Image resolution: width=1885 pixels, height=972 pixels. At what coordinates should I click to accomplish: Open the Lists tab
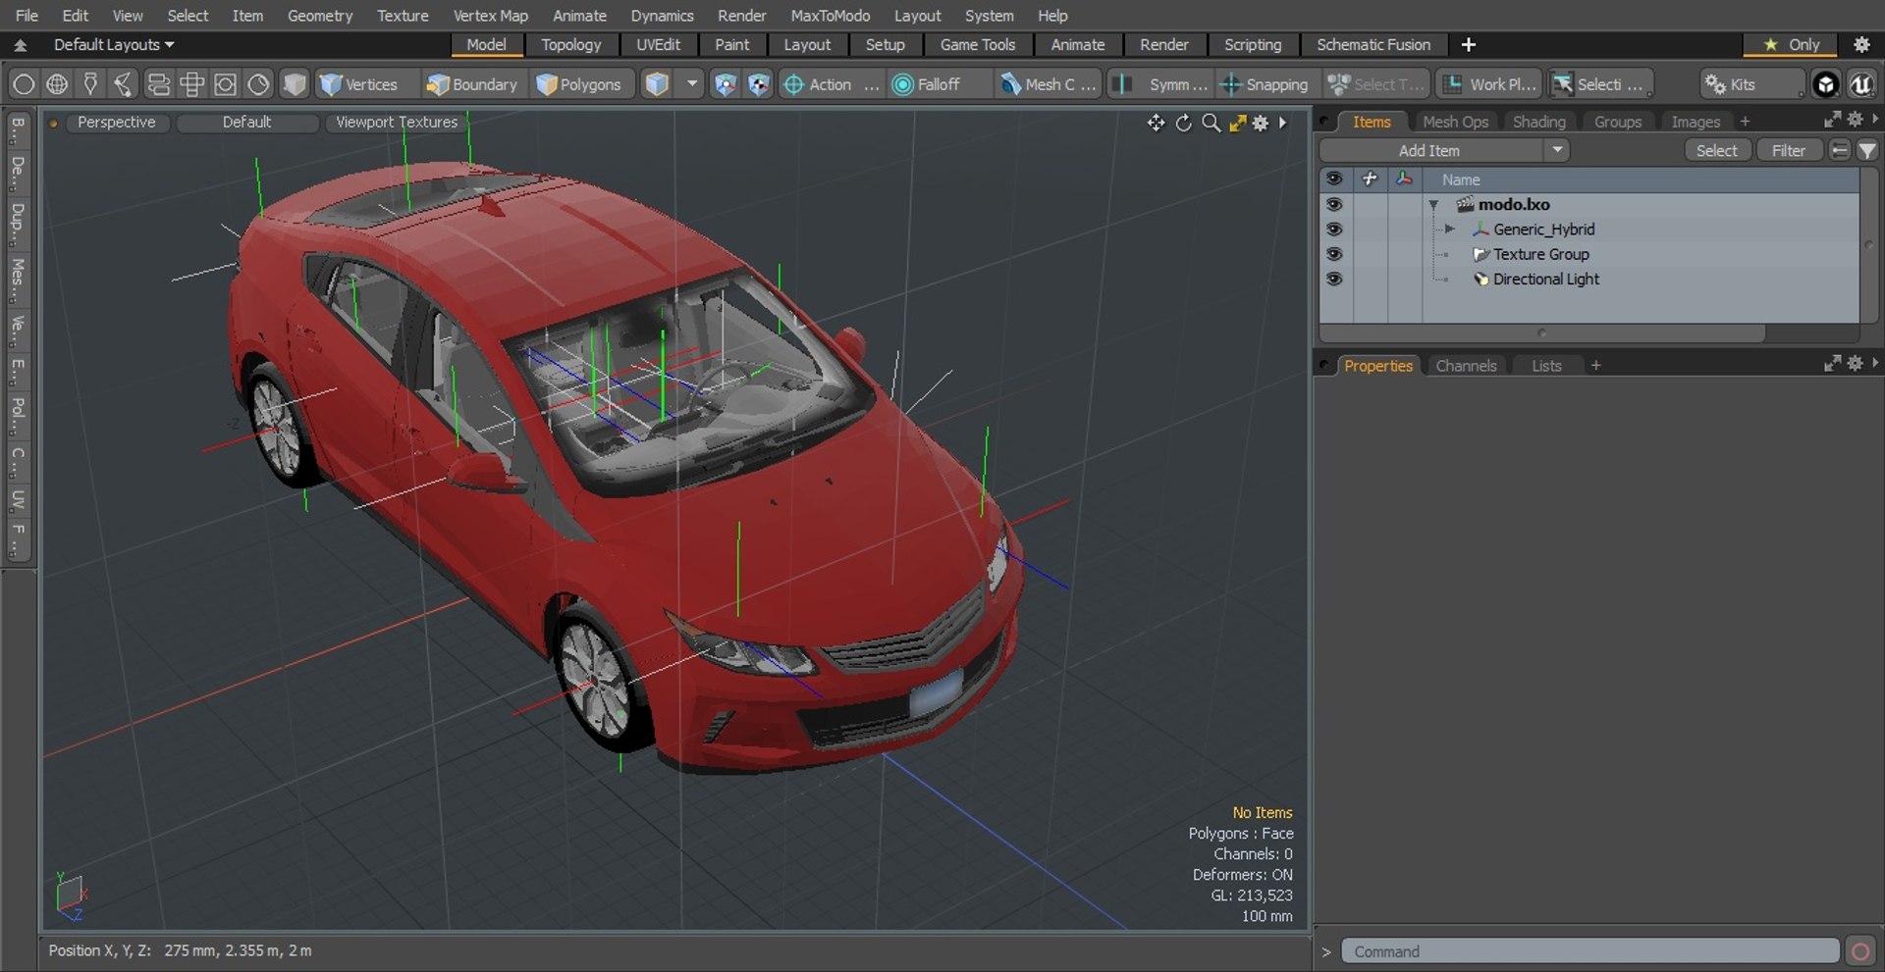click(1546, 365)
